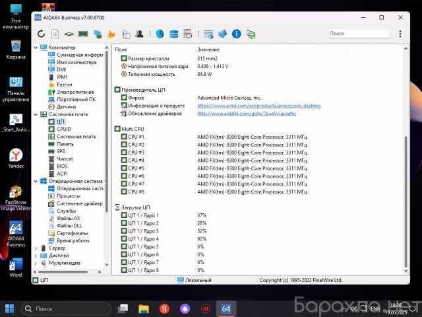Click the Поле column header
422x317 pixels.
point(154,50)
